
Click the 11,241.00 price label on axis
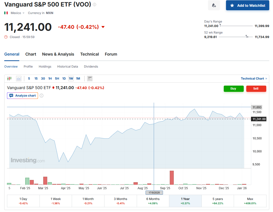click(259, 119)
